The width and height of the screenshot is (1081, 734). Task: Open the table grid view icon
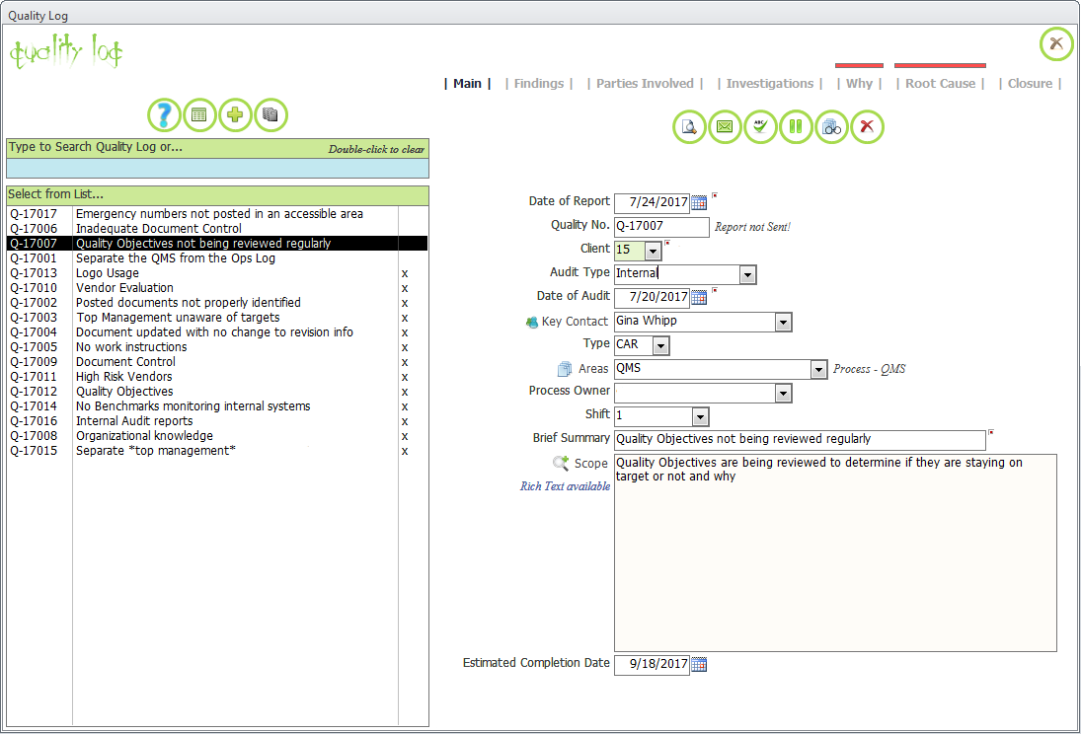[x=199, y=115]
